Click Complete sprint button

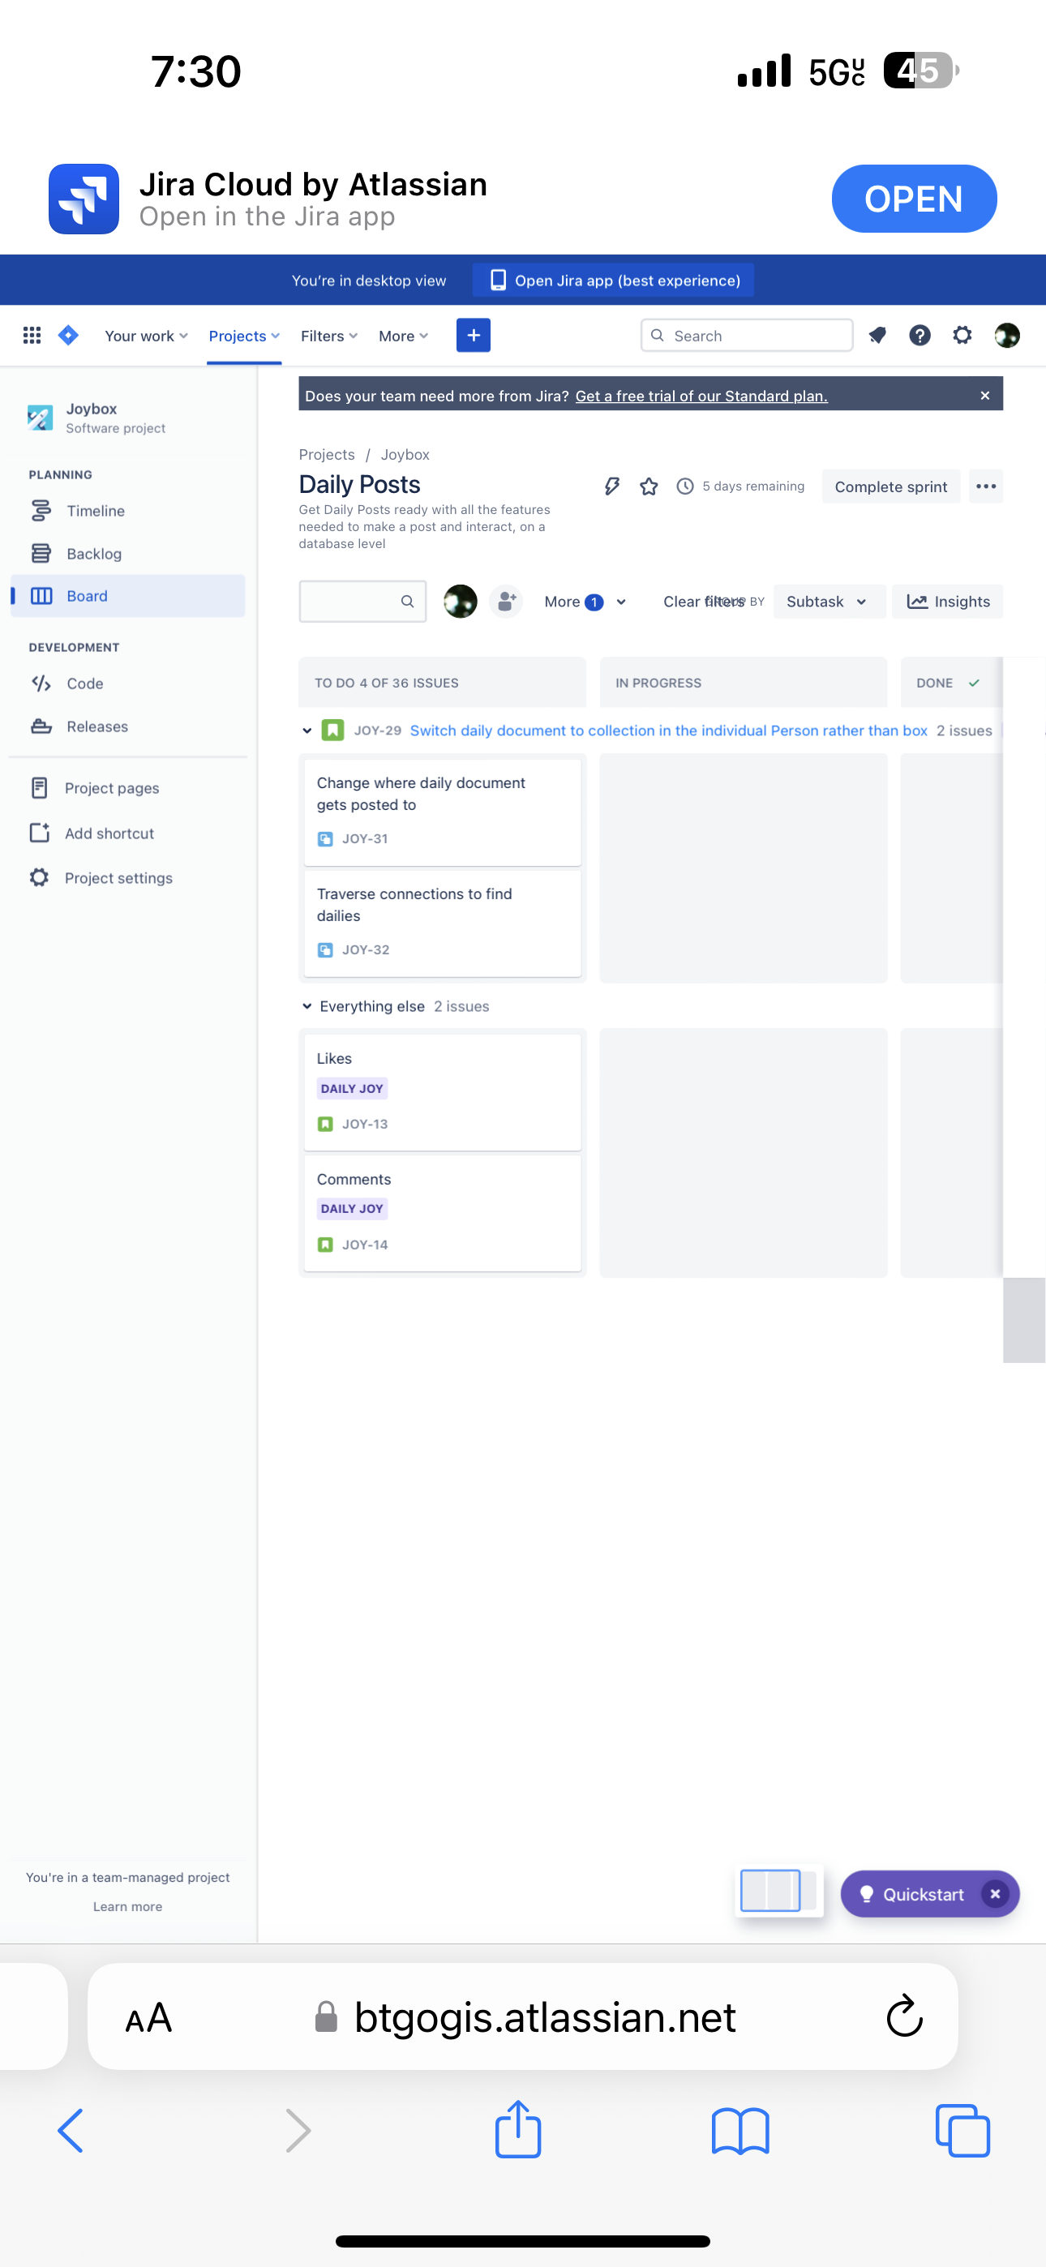pos(890,486)
